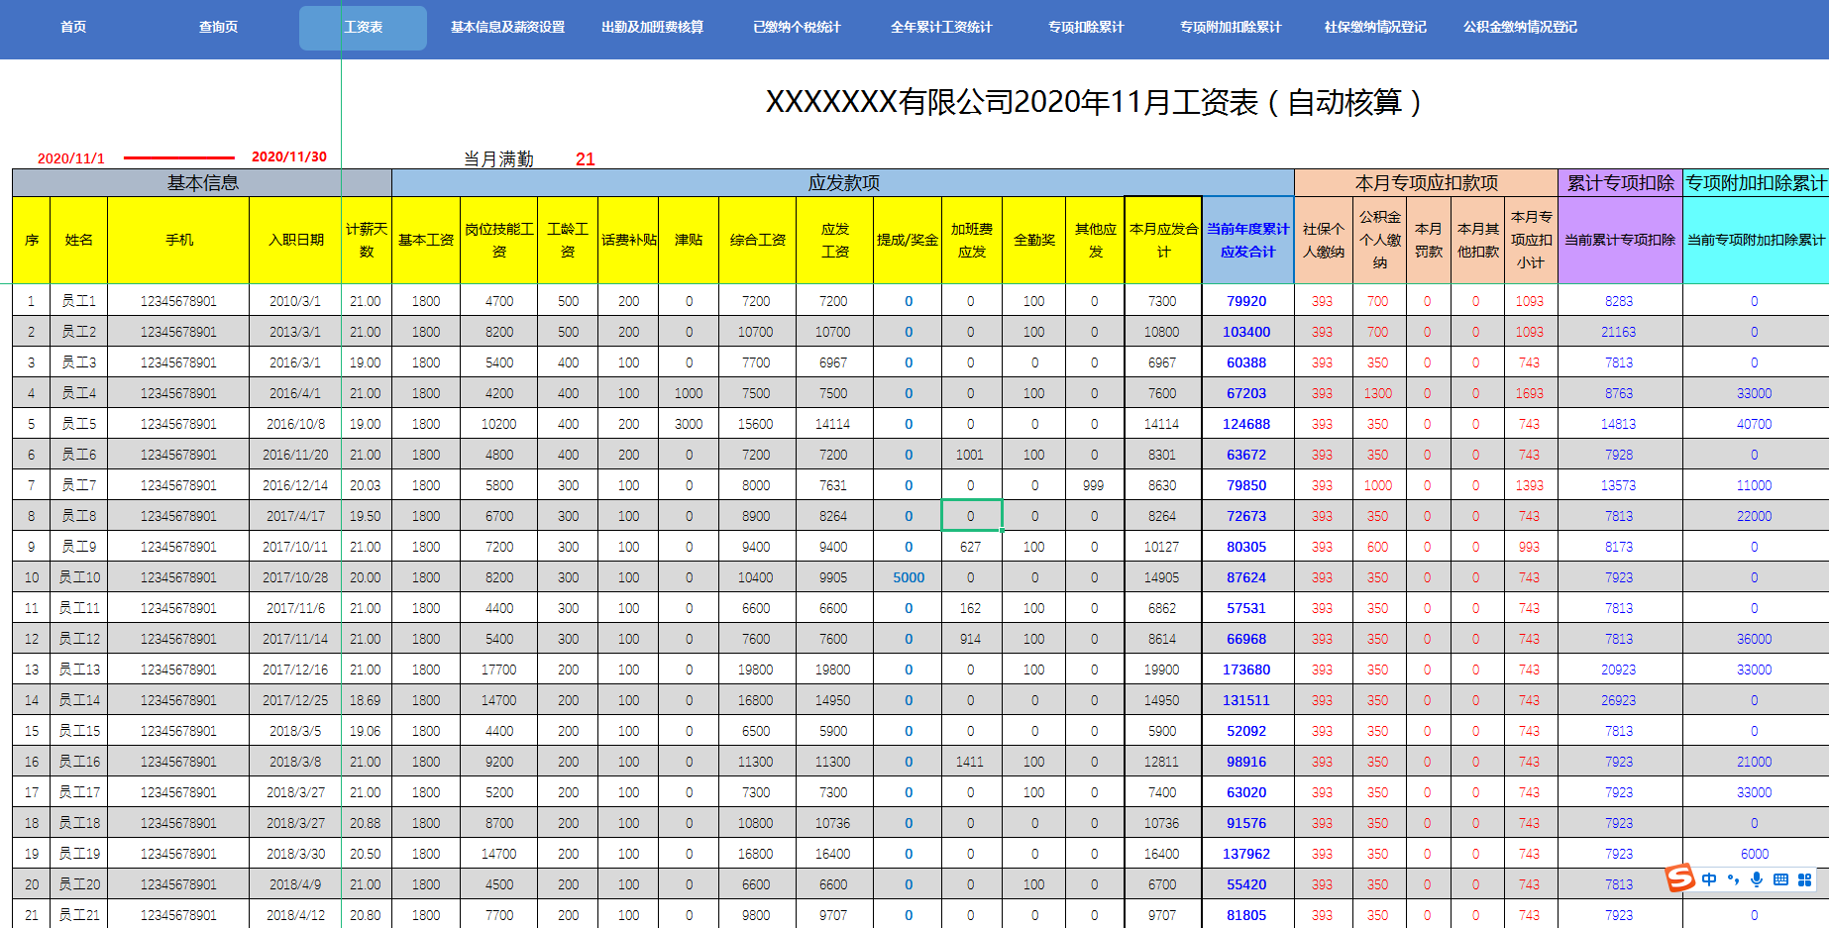Click the 入职日期 column header
The width and height of the screenshot is (1829, 928).
(x=296, y=240)
